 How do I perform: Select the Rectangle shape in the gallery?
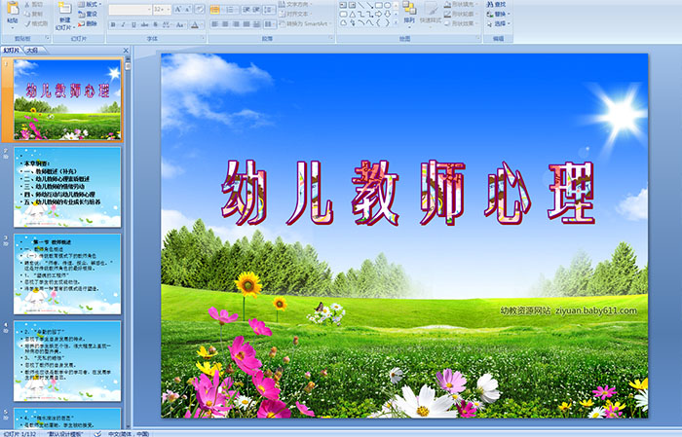(379, 5)
